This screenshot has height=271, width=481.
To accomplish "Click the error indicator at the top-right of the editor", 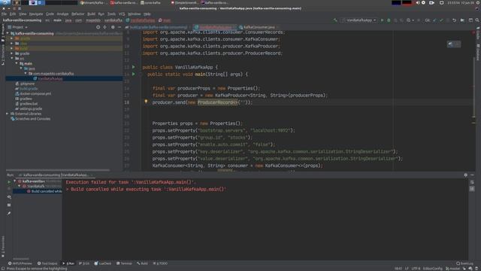I will tap(473, 32).
